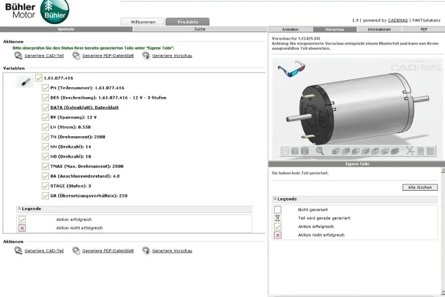Click the magnifier zoom icon in viewer toolbar

320,151
